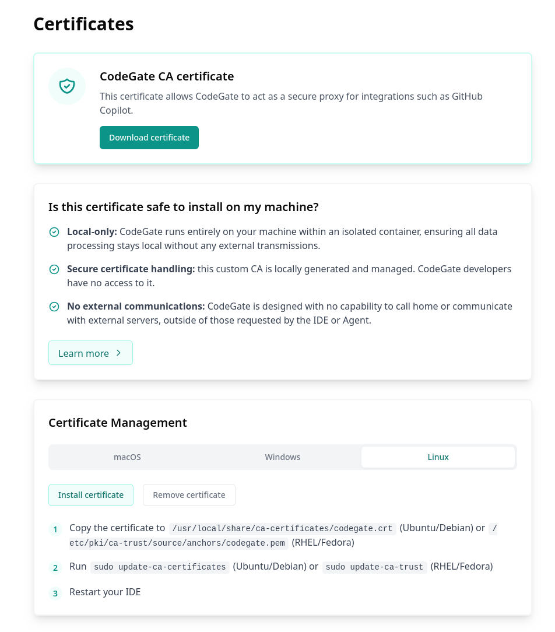Click the checkmark icon beside Local-only
555x632 pixels.
click(x=54, y=231)
